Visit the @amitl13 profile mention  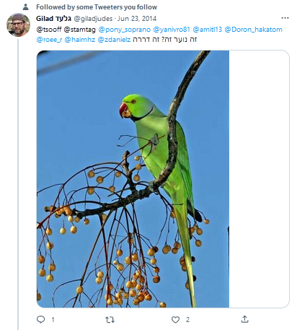(208, 30)
